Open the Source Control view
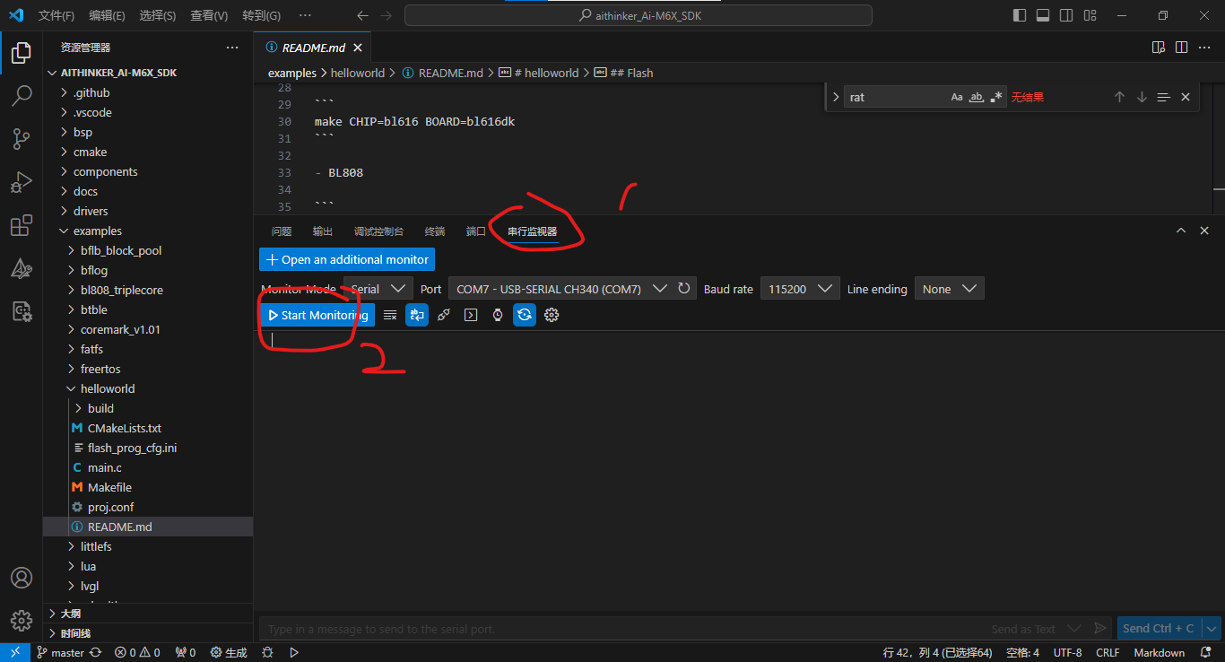The height and width of the screenshot is (662, 1225). (22, 139)
